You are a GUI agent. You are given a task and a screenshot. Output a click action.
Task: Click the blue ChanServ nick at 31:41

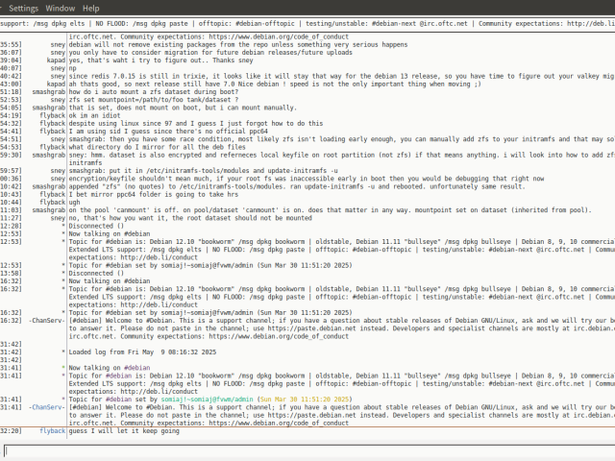47,407
